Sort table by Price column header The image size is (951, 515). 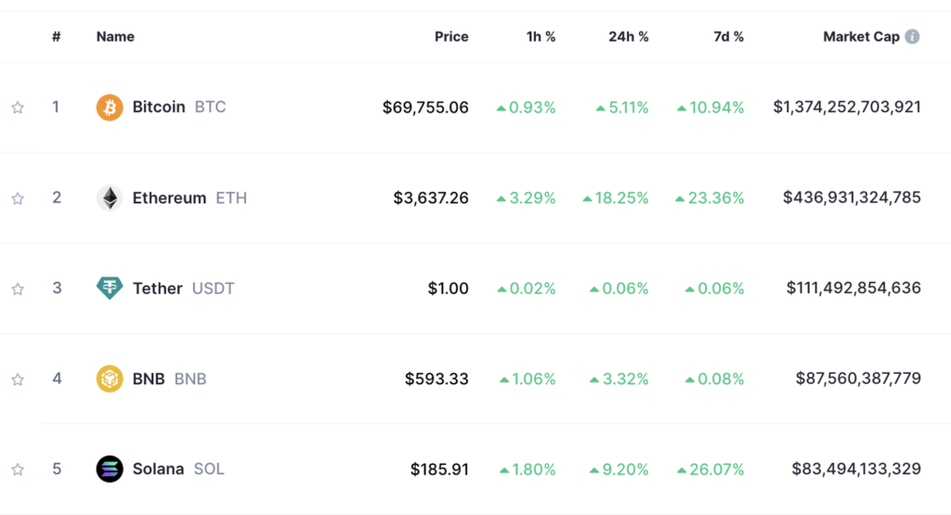(451, 37)
